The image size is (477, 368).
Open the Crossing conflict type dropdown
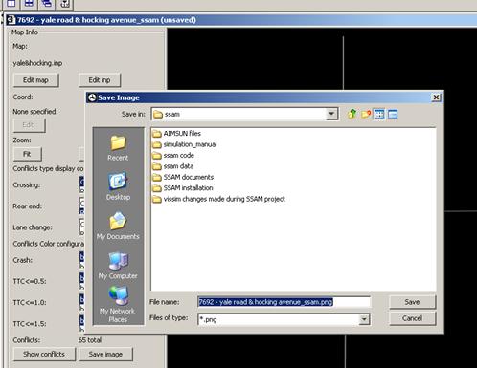click(x=81, y=184)
